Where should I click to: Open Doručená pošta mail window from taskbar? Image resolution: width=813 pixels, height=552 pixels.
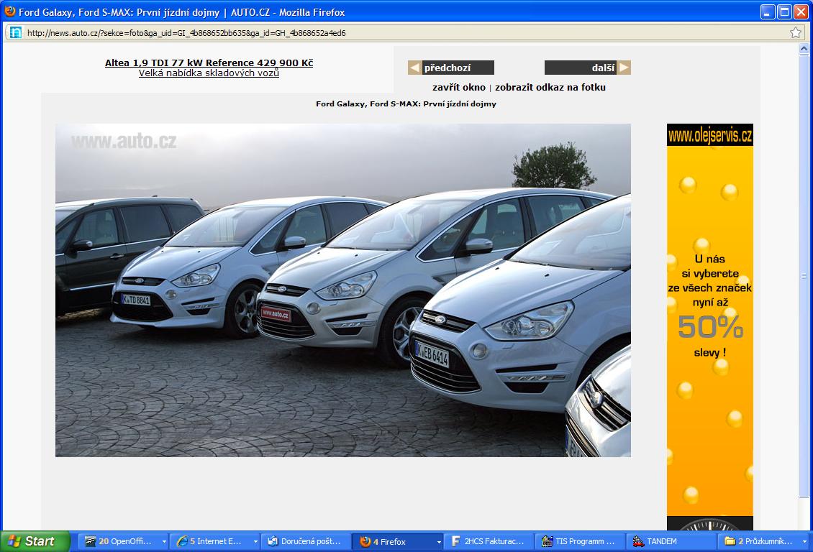coord(306,541)
